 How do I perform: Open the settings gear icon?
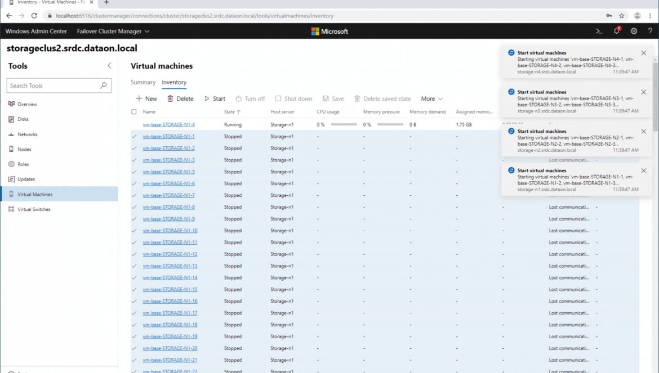634,31
